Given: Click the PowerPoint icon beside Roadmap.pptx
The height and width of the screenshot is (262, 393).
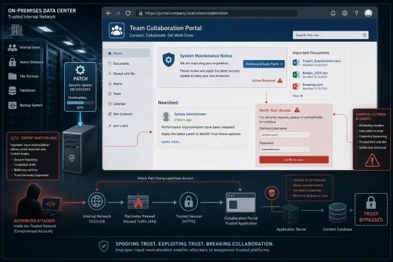Looking at the screenshot, I should [296, 87].
